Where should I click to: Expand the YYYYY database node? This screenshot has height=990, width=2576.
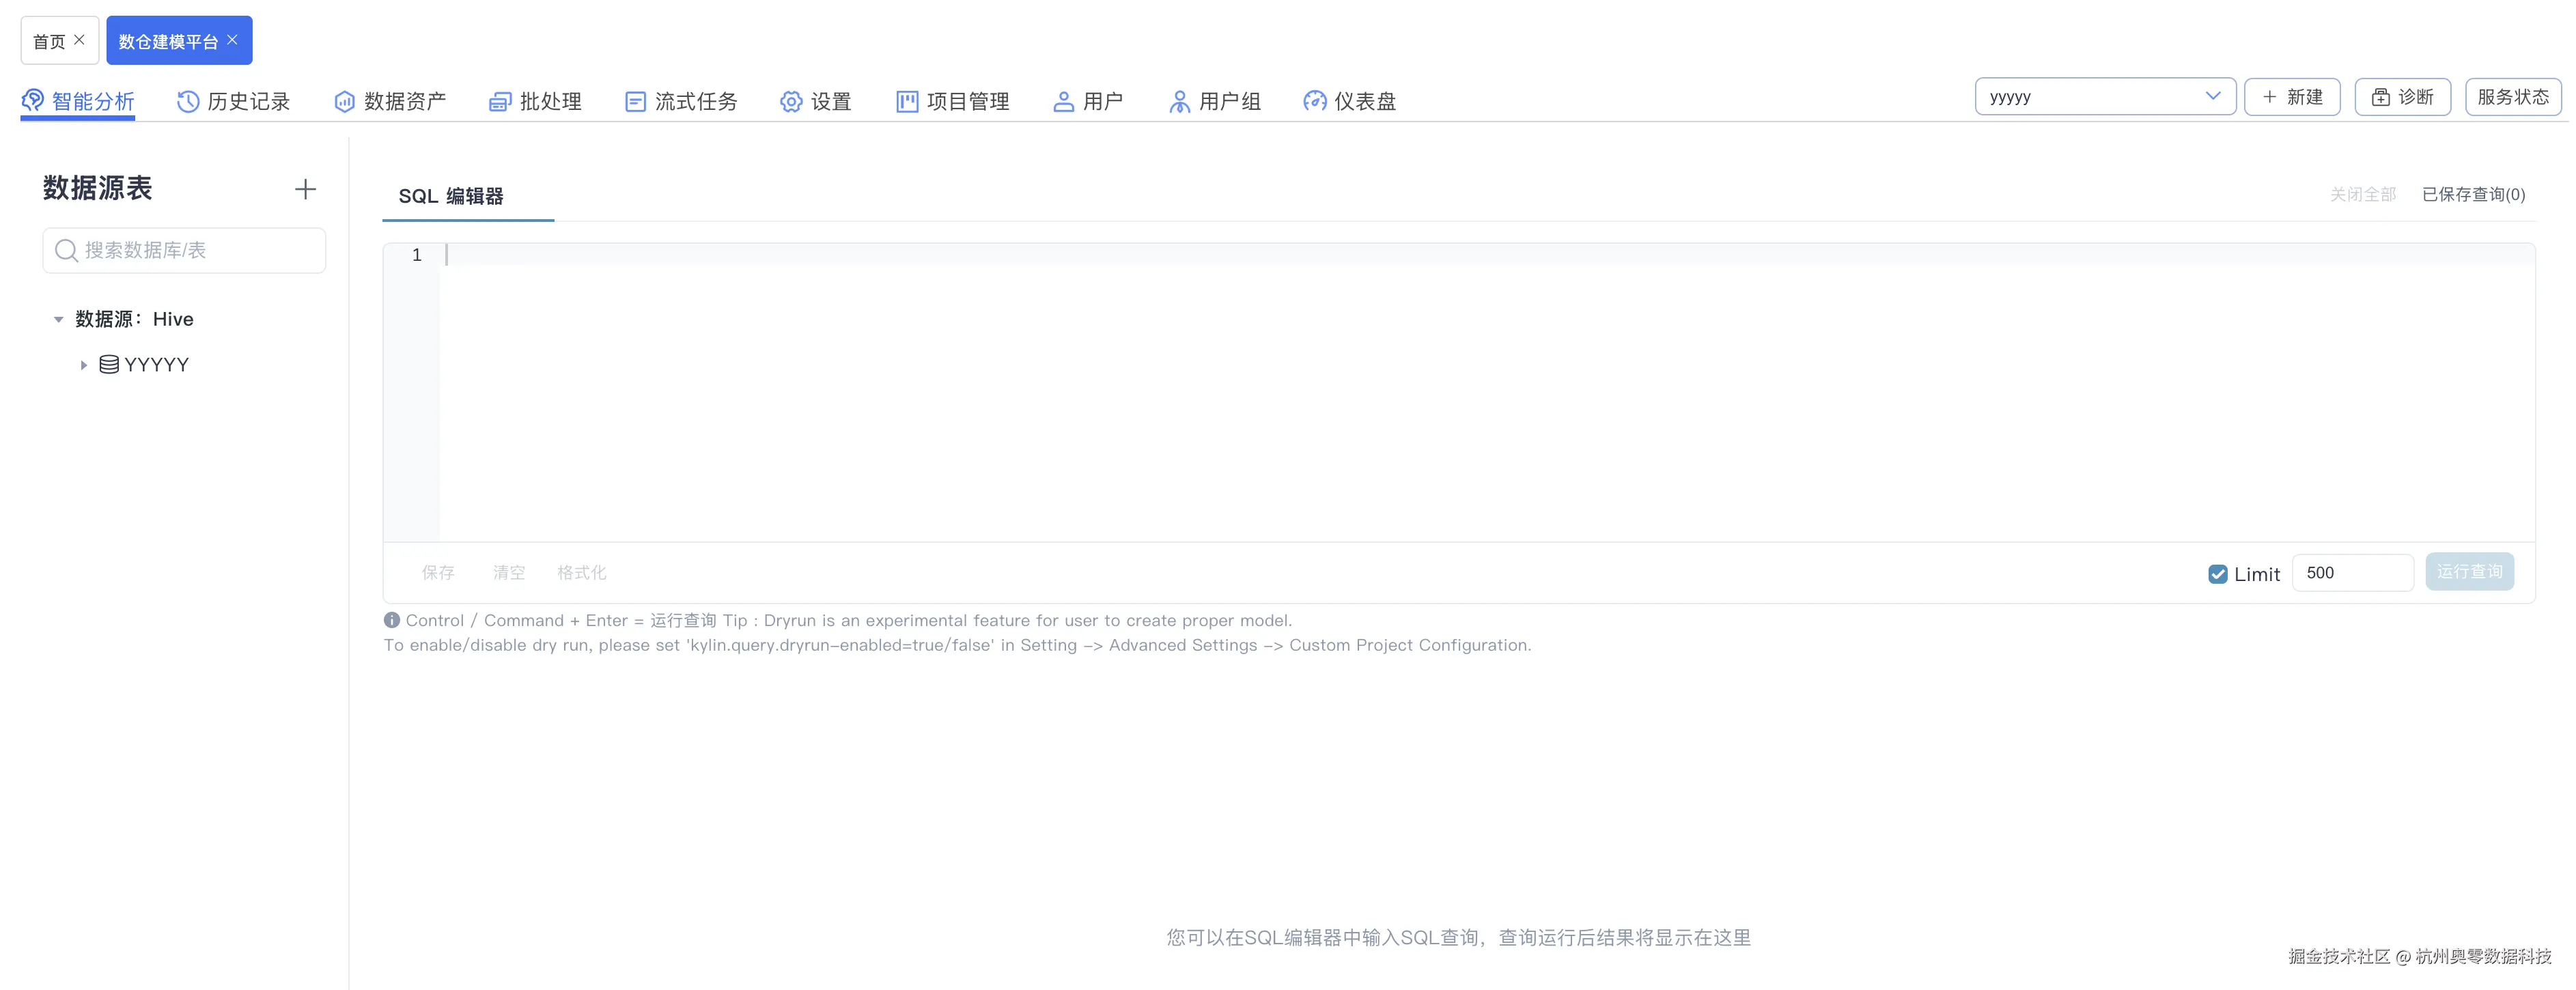pyautogui.click(x=83, y=364)
